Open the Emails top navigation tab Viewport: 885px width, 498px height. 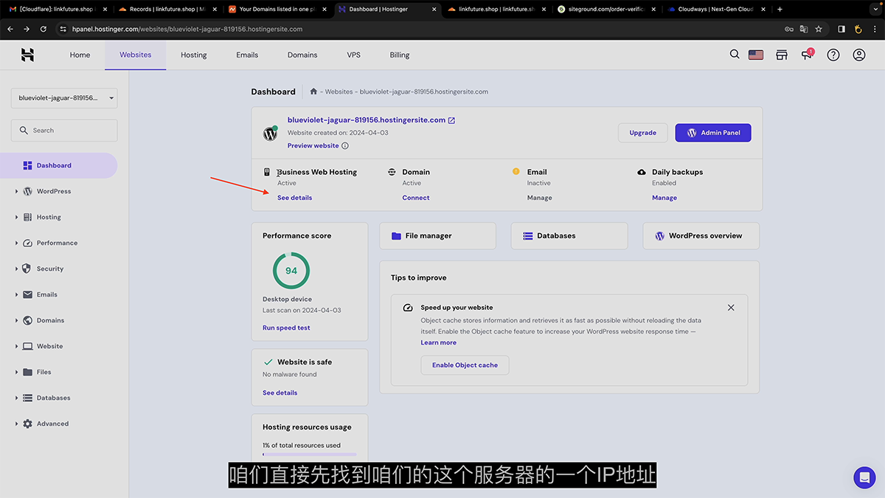pyautogui.click(x=247, y=55)
